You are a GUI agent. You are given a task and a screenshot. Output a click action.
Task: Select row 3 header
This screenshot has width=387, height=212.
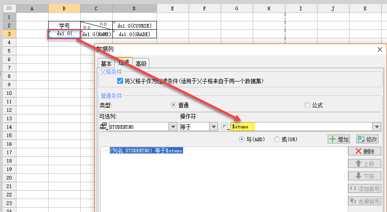pyautogui.click(x=9, y=34)
